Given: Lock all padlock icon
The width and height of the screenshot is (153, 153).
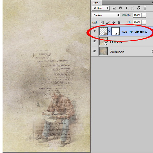Looking at the screenshot, I should pos(119,22).
